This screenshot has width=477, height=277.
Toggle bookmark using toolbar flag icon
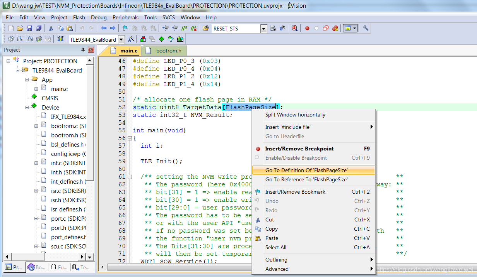[125, 28]
